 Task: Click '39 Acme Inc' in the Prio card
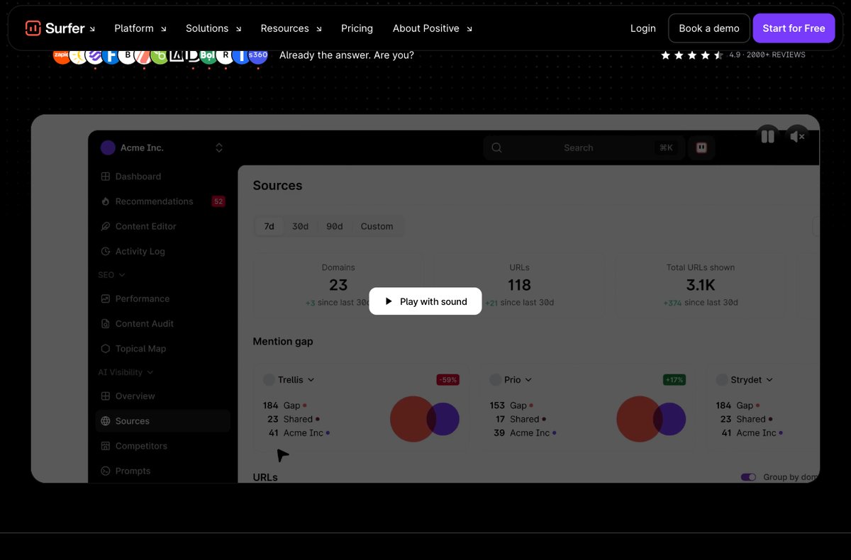pyautogui.click(x=525, y=432)
